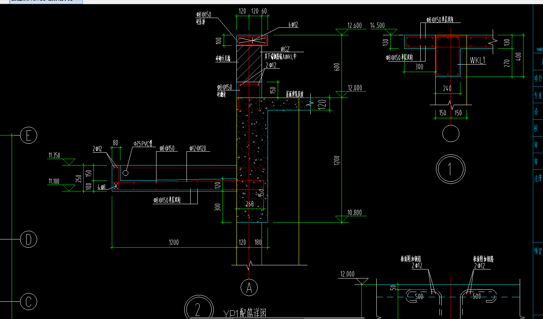Select the 6Φ12 rebar annotation
543x319 pixels.
click(293, 25)
